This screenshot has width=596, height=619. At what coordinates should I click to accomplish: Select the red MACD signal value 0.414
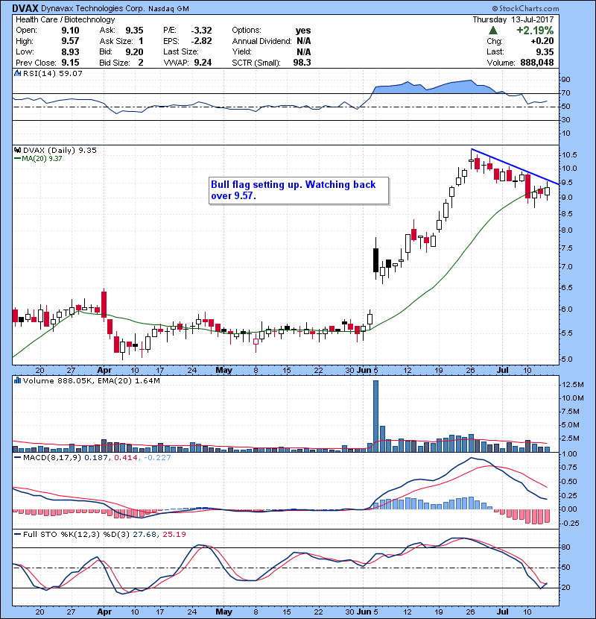tap(126, 458)
